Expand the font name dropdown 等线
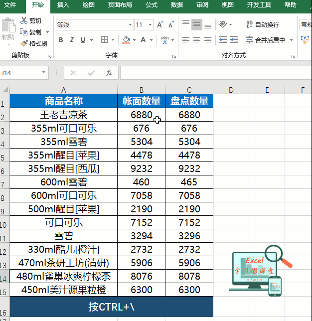The height and width of the screenshot is (321, 312). point(130,25)
